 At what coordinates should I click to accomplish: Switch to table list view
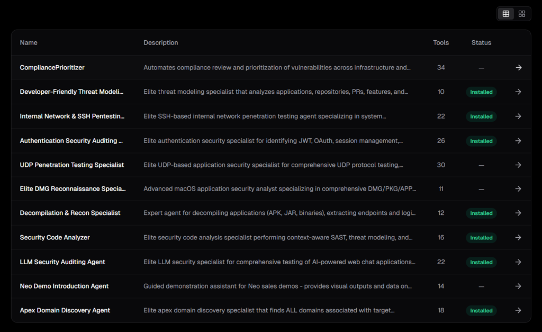coord(506,14)
